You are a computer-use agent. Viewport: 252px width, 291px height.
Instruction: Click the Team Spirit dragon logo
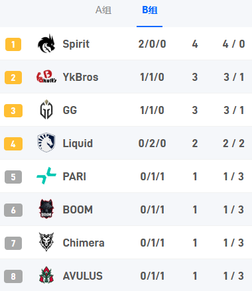(x=46, y=44)
